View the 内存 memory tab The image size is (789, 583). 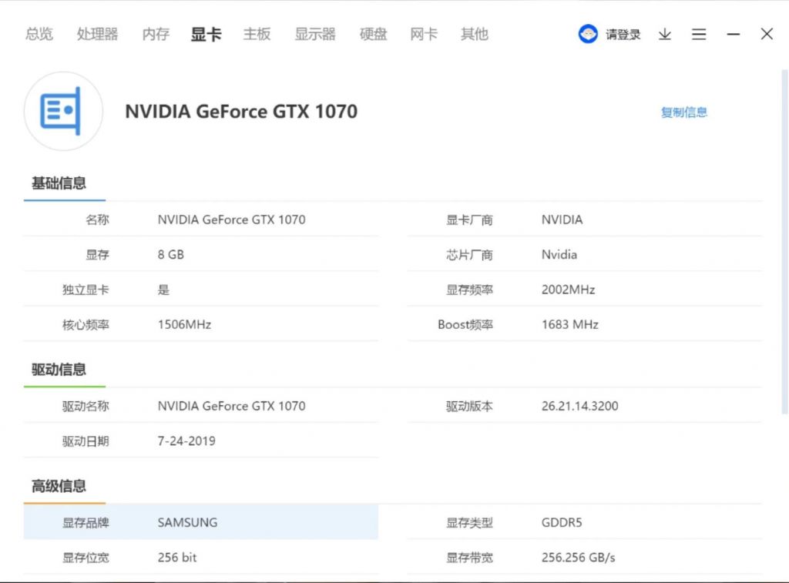pos(155,34)
